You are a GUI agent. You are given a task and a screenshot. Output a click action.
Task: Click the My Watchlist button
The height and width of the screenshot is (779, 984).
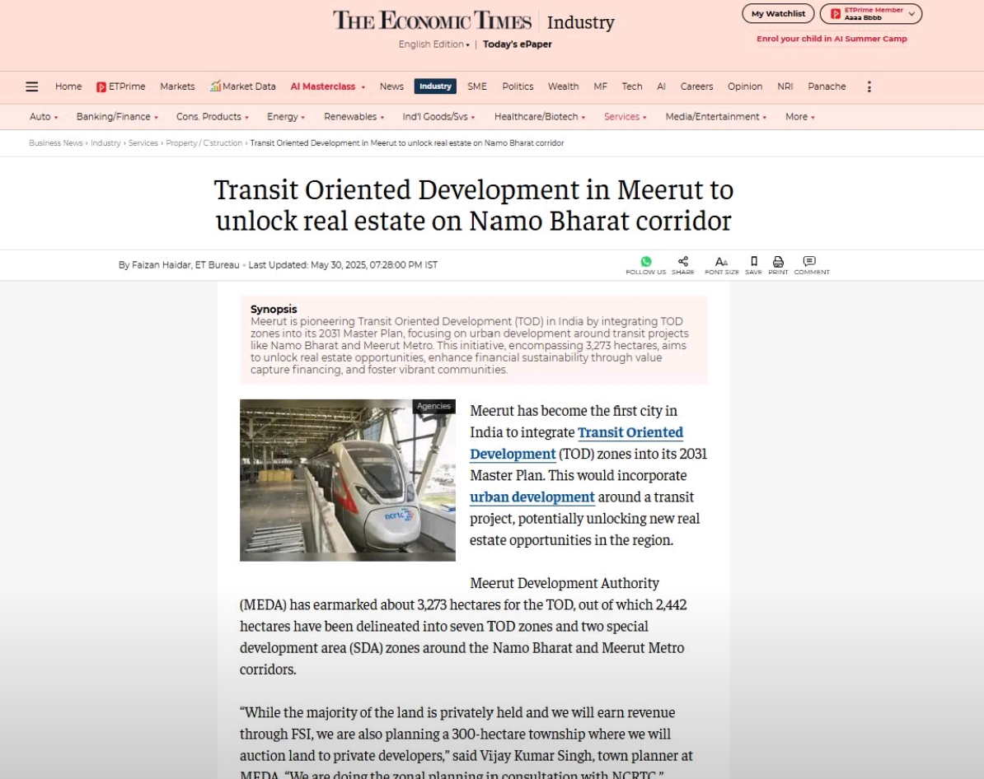(777, 14)
